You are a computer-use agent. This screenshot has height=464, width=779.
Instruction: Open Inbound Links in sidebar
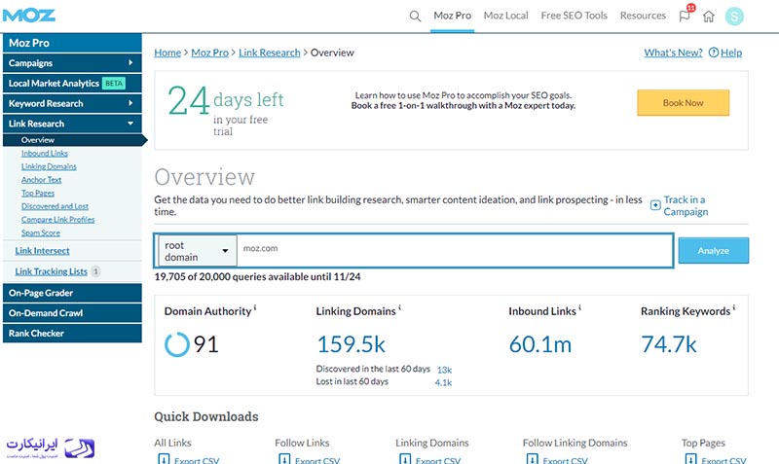click(x=45, y=154)
